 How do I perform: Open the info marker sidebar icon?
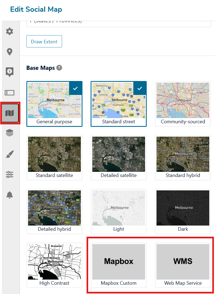10,72
